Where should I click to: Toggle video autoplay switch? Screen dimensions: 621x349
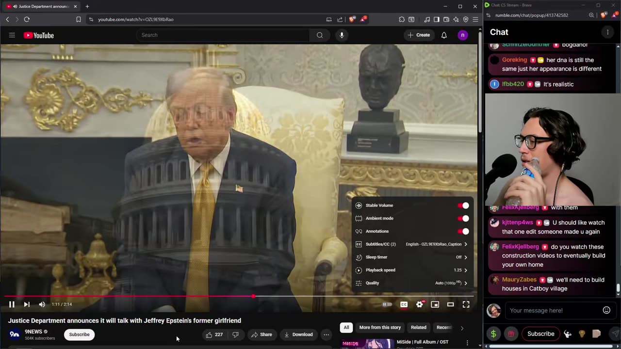point(387,304)
